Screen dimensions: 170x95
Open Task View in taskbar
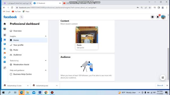15,92
